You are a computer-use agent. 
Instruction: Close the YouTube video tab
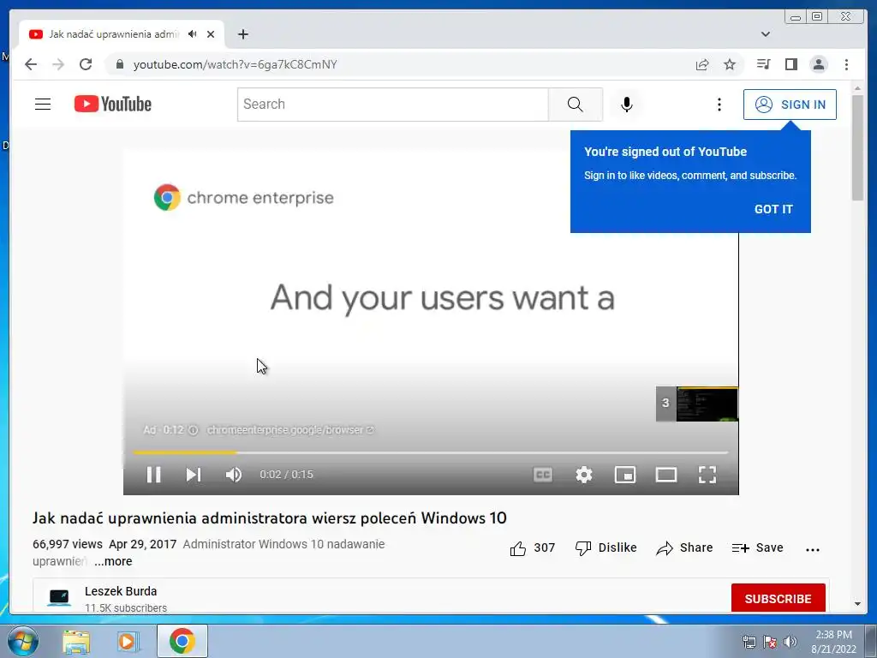(x=211, y=34)
